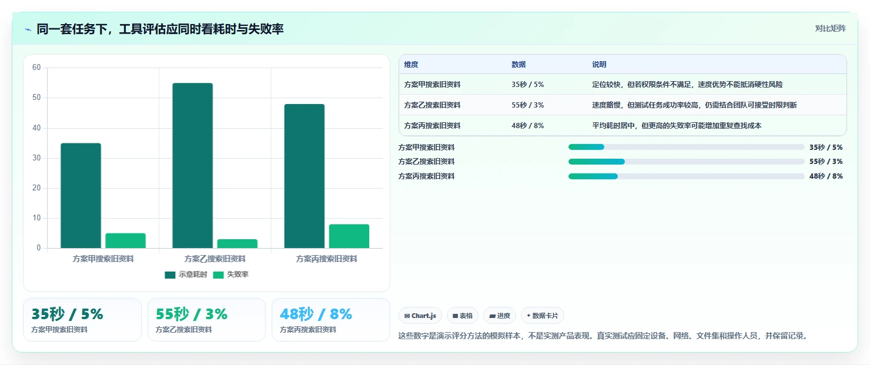
Task: Select the 表格 chip
Action: click(463, 316)
